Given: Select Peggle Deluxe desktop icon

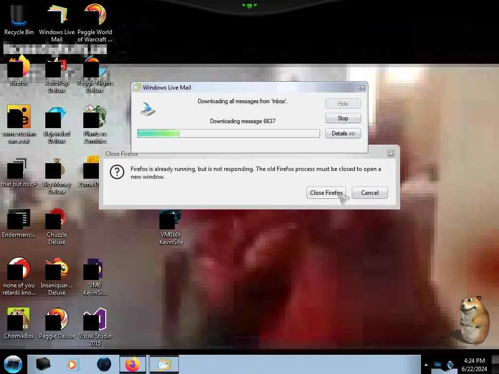Looking at the screenshot, I should tap(57, 323).
